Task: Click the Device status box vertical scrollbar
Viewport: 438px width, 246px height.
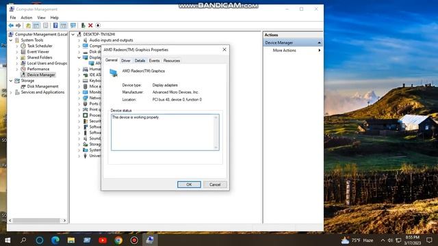Action: tap(216, 133)
